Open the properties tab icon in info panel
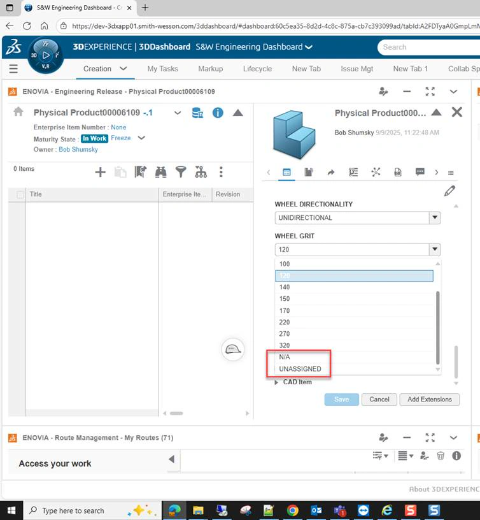The height and width of the screenshot is (520, 480). (286, 172)
